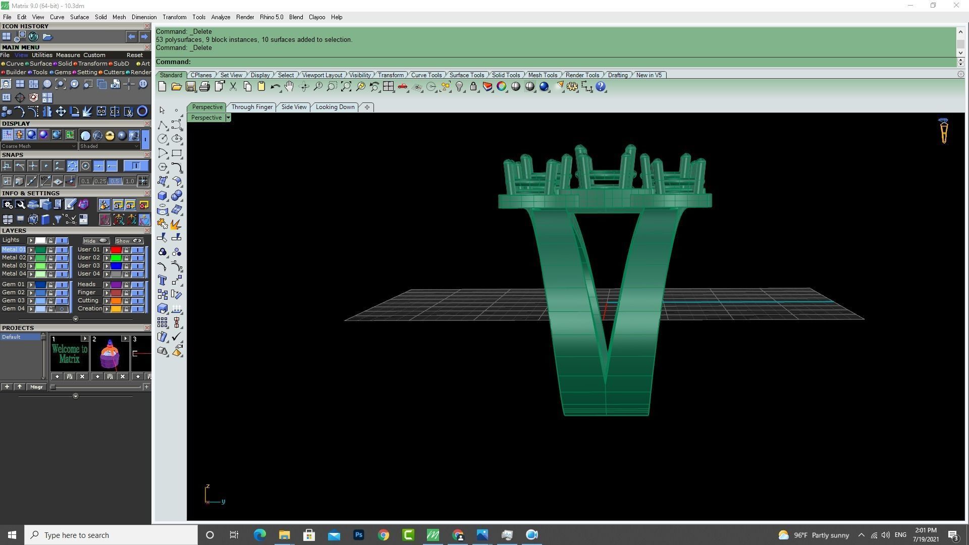Click the Save file toolbar icon
This screenshot has width=969, height=545.
tap(190, 87)
